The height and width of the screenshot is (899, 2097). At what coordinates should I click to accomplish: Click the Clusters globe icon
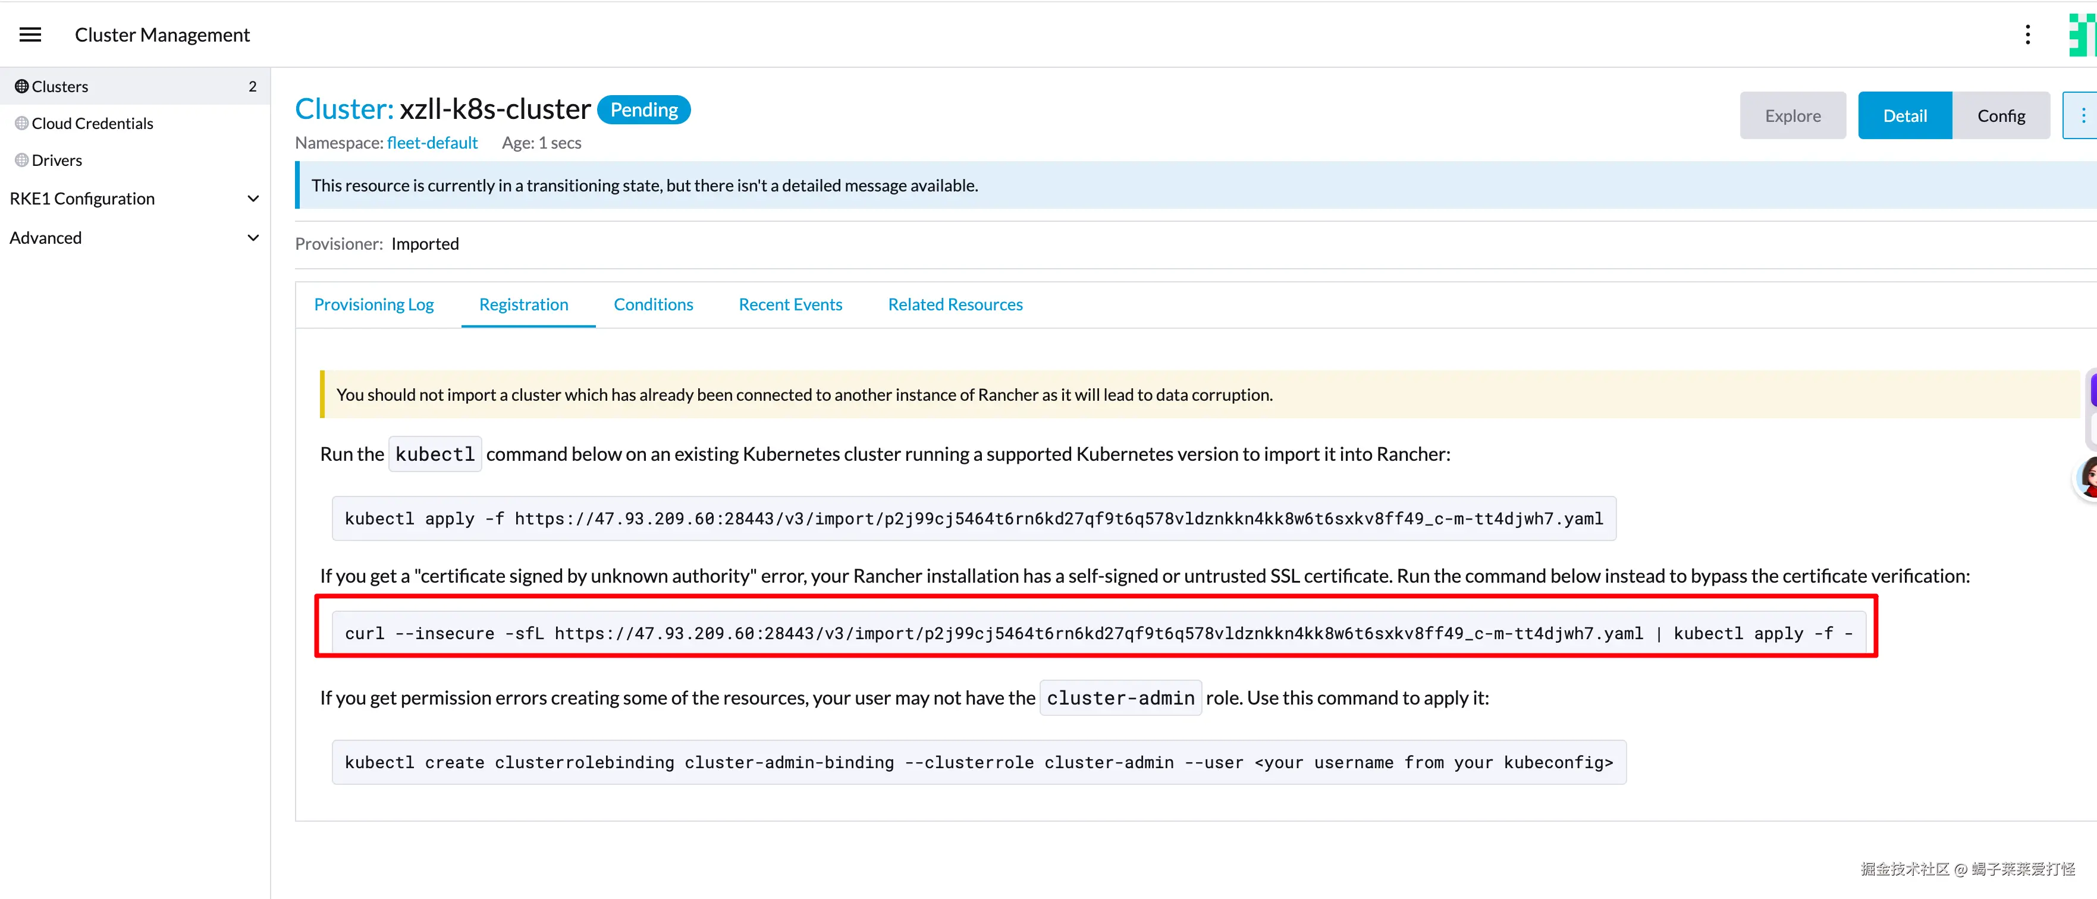coord(21,86)
